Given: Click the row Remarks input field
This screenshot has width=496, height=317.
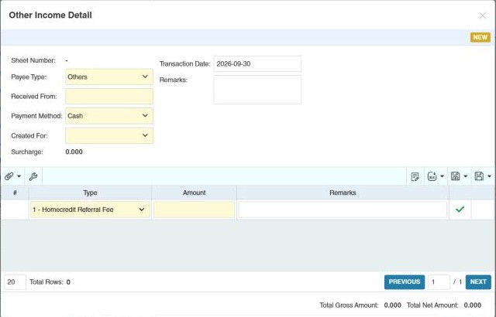Looking at the screenshot, I should pos(343,210).
